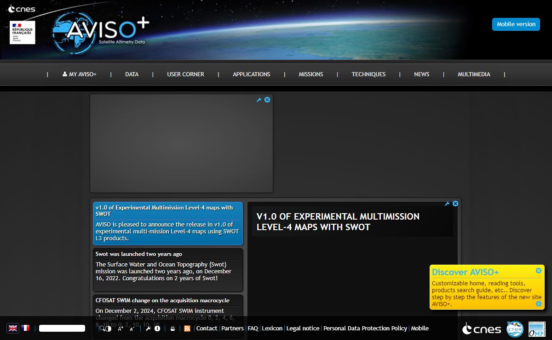Screen dimensions: 552x340
Task: Click the CNES logo in the header
Action: pyautogui.click(x=21, y=8)
